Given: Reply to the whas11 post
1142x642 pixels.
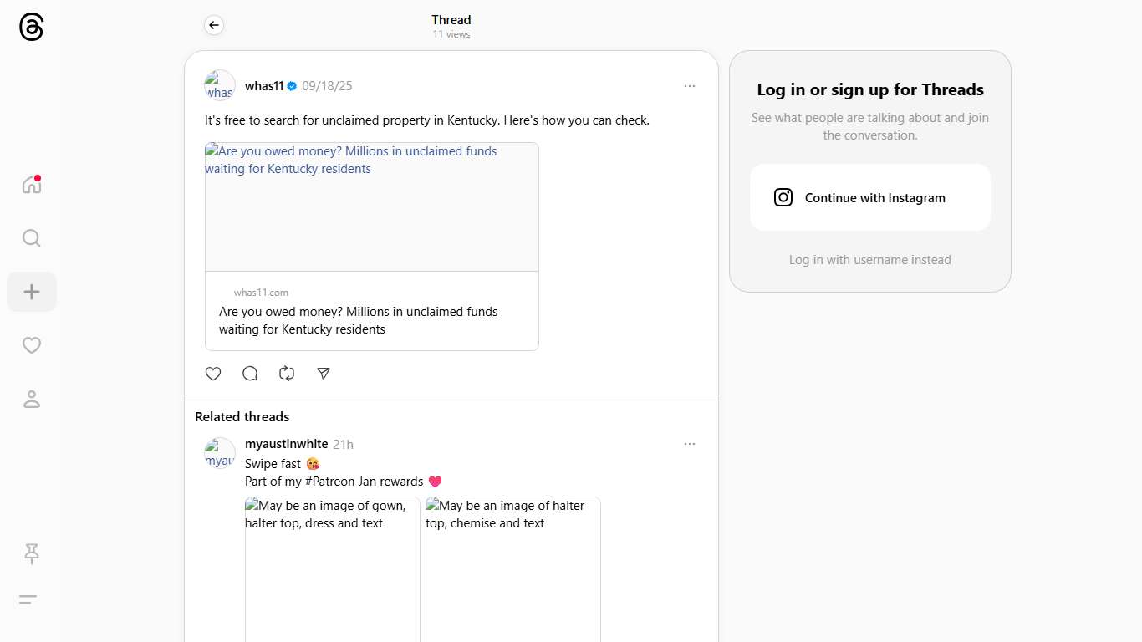Looking at the screenshot, I should coord(250,374).
